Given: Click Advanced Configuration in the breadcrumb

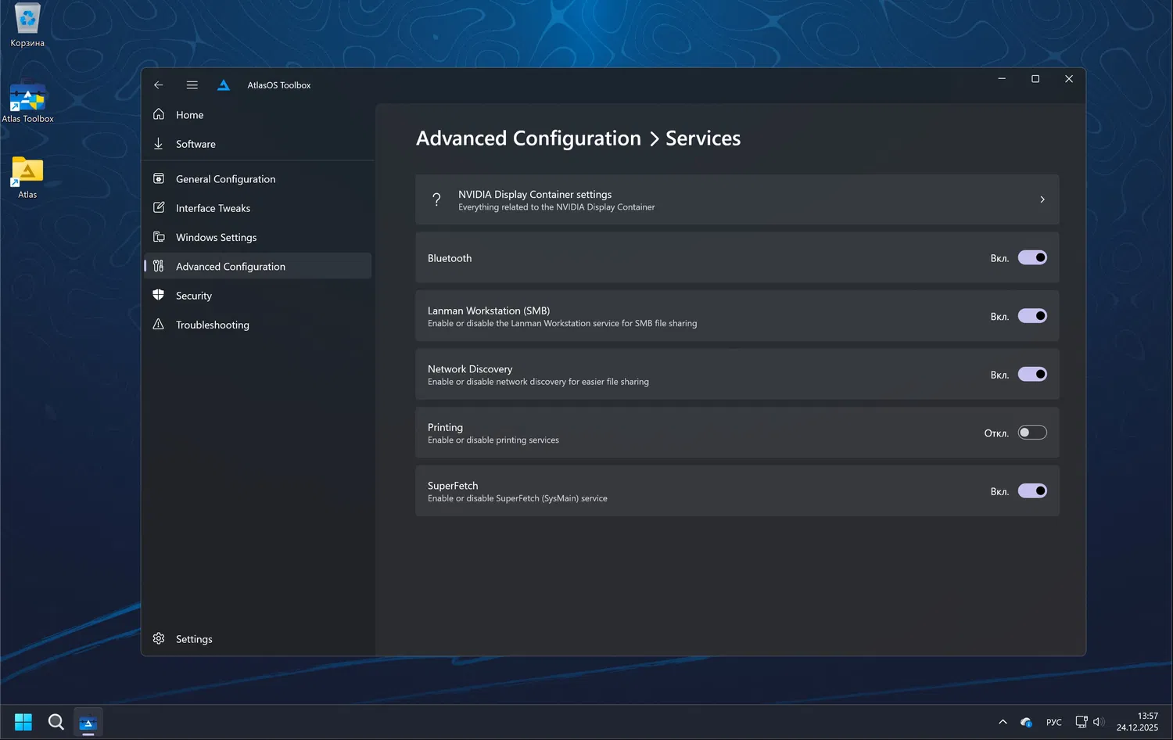Looking at the screenshot, I should (528, 138).
